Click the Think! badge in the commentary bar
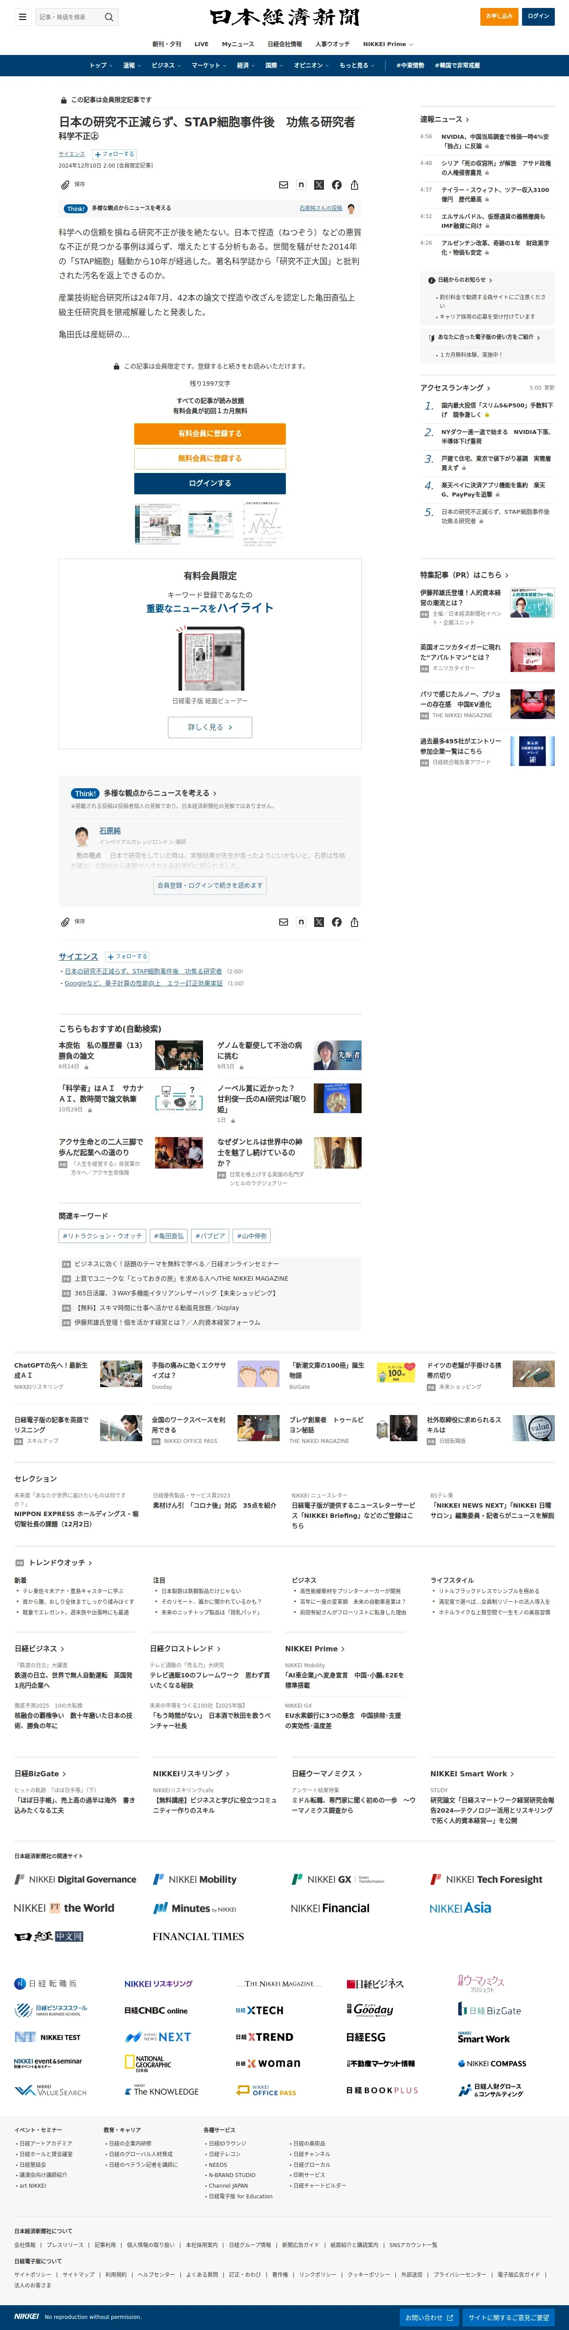The width and height of the screenshot is (569, 2330). tap(76, 208)
